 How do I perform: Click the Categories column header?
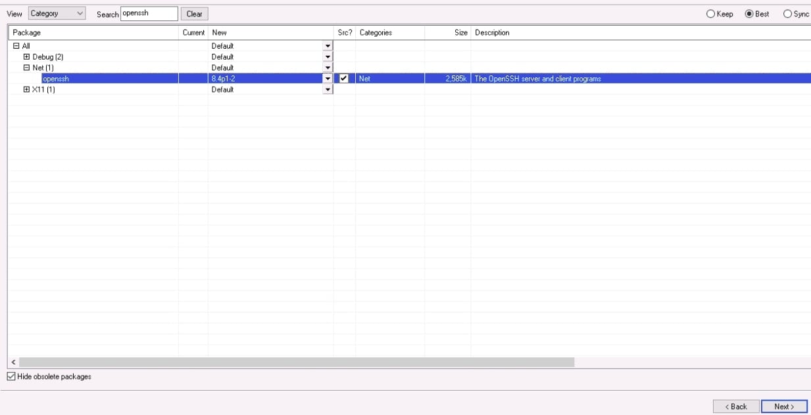[x=390, y=32]
